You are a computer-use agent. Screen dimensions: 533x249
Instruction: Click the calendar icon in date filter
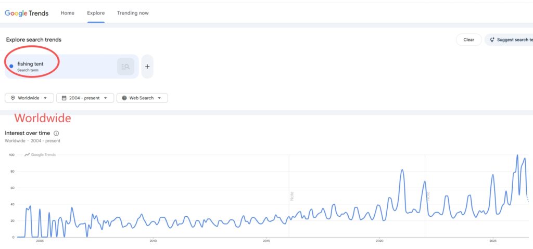pos(64,98)
